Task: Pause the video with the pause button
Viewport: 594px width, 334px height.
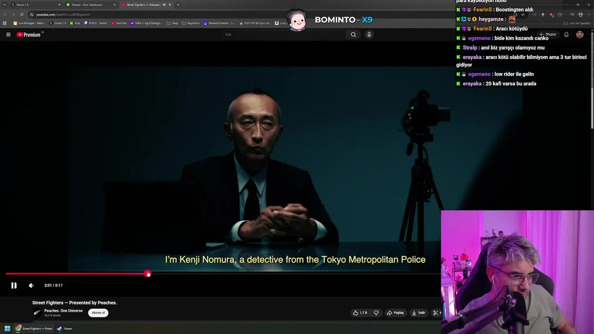Action: pos(14,285)
